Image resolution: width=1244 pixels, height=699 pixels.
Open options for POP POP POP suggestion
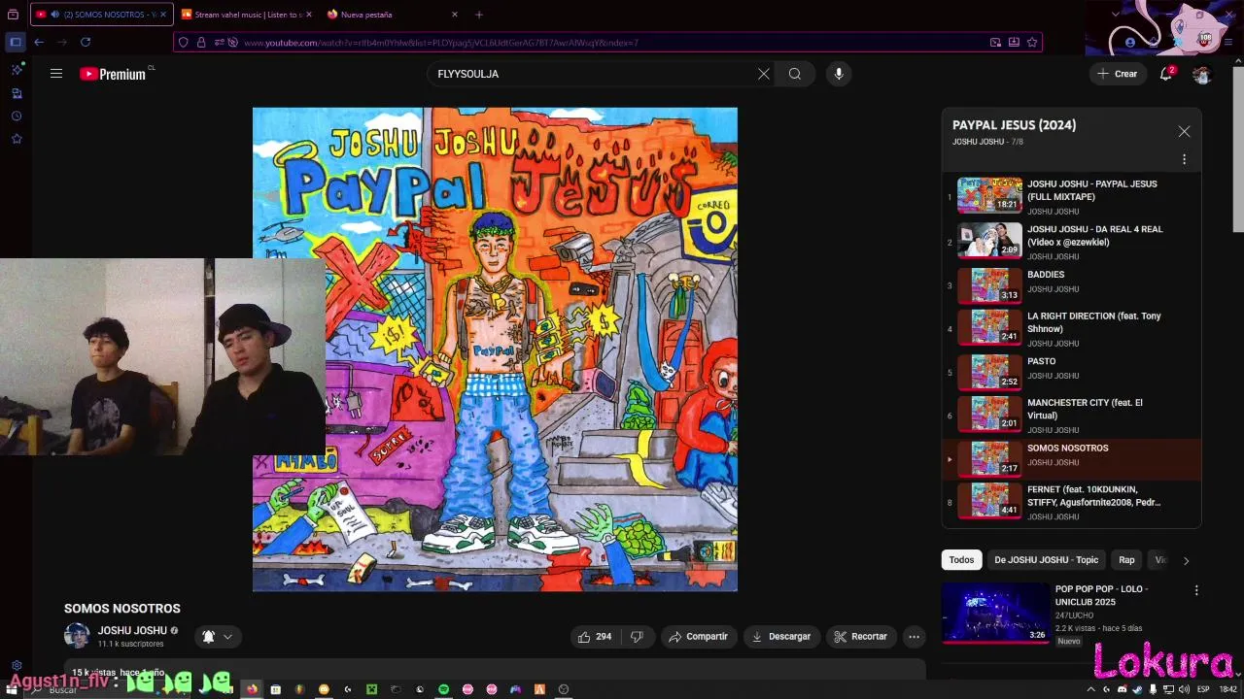coord(1196,590)
